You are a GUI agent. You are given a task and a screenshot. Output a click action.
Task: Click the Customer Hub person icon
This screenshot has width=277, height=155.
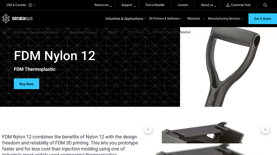pyautogui.click(x=228, y=5)
